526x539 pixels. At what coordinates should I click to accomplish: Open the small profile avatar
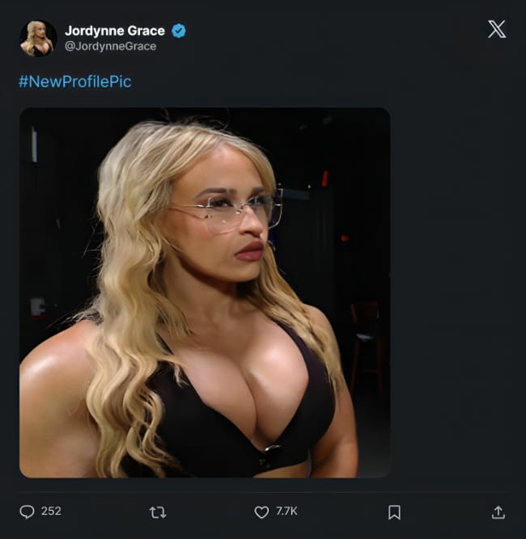coord(37,38)
